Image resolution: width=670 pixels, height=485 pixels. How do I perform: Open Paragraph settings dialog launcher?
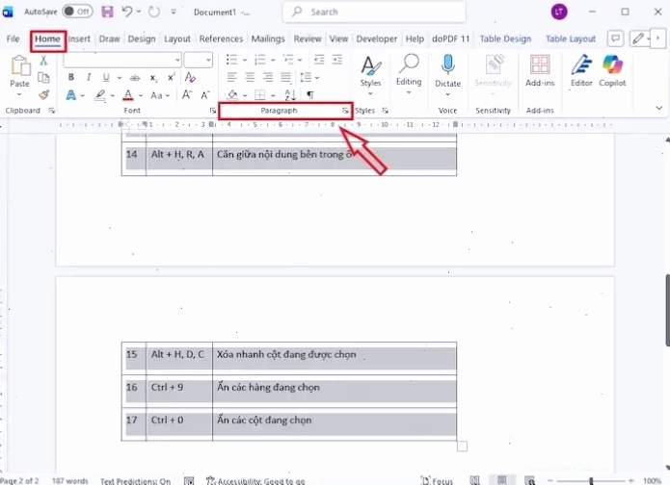[x=345, y=111]
